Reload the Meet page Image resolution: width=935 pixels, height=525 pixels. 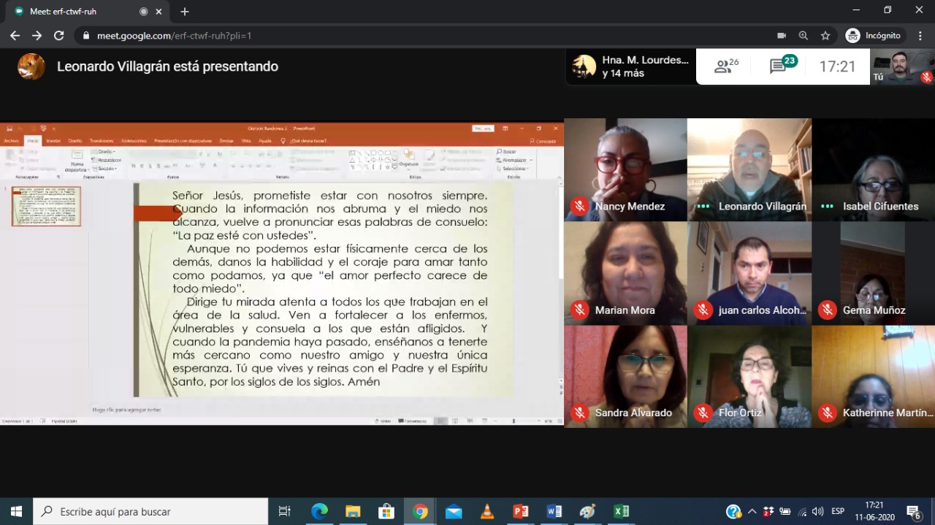pos(59,35)
